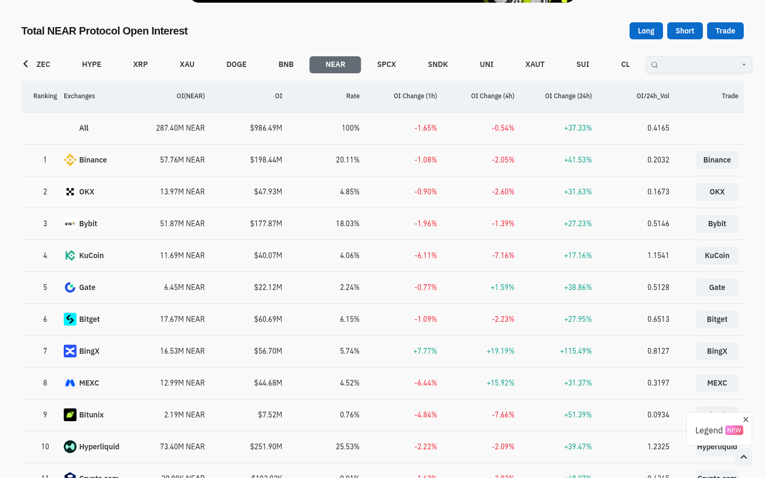Click the Binance trade button
Viewport: 765px width, 478px height.
[x=717, y=160]
